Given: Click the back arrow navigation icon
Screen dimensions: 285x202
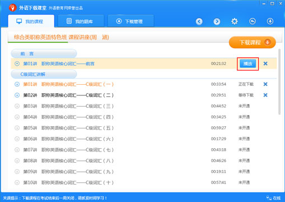Looking at the screenshot, I should (x=199, y=21).
